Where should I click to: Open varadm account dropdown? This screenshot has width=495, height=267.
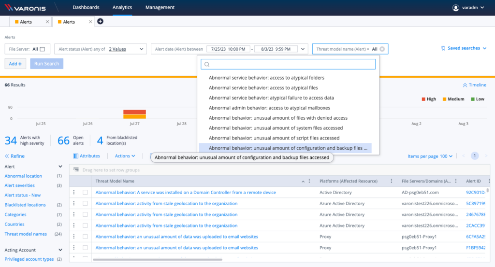coord(482,8)
